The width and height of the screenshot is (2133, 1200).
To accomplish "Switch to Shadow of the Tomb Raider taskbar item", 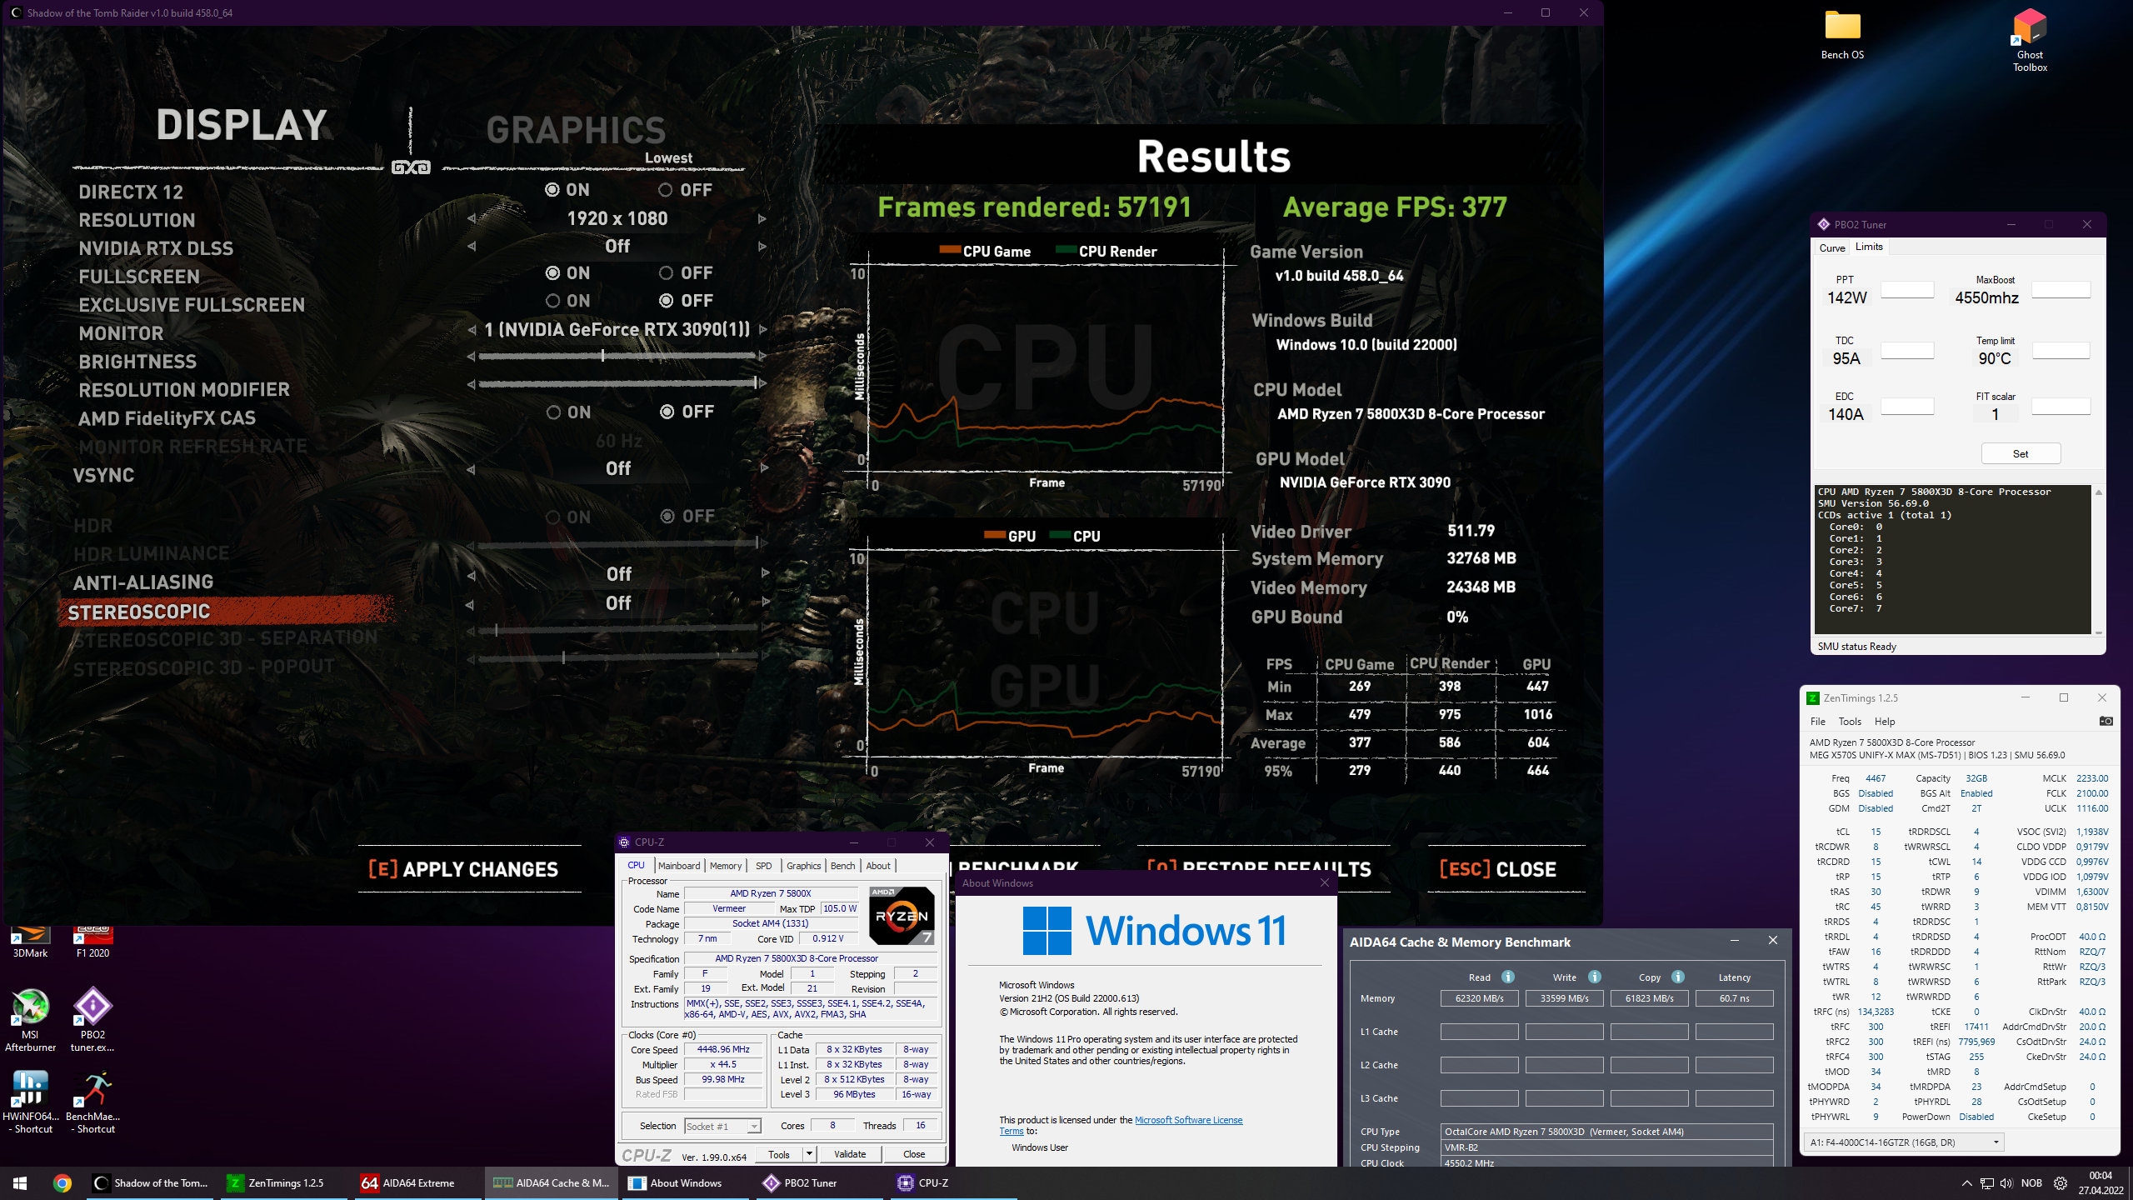I will (152, 1182).
